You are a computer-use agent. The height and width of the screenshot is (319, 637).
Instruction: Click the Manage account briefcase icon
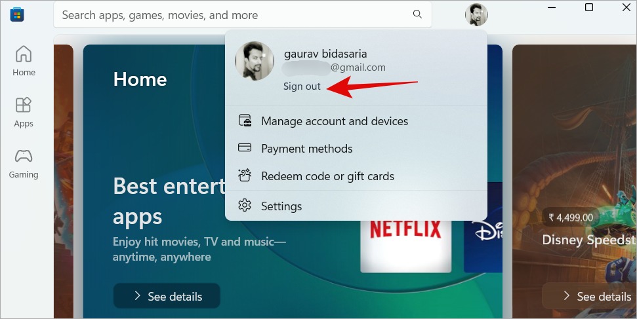(x=245, y=121)
